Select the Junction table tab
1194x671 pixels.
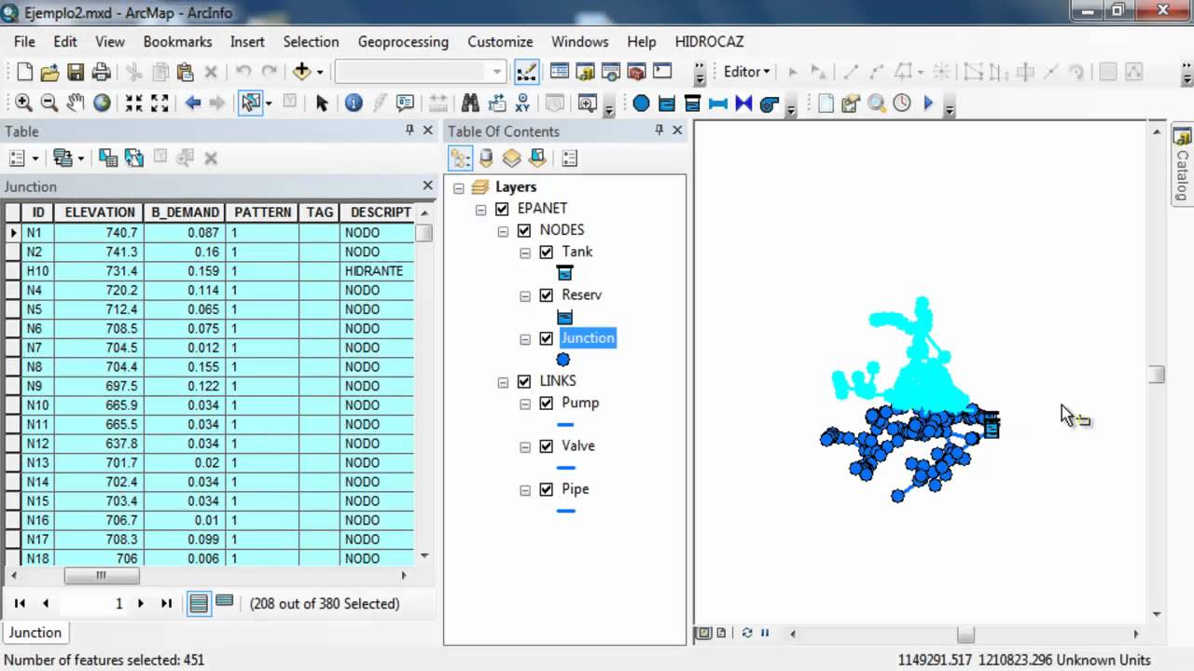[x=35, y=633]
